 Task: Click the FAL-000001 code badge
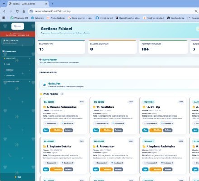pos(49,102)
